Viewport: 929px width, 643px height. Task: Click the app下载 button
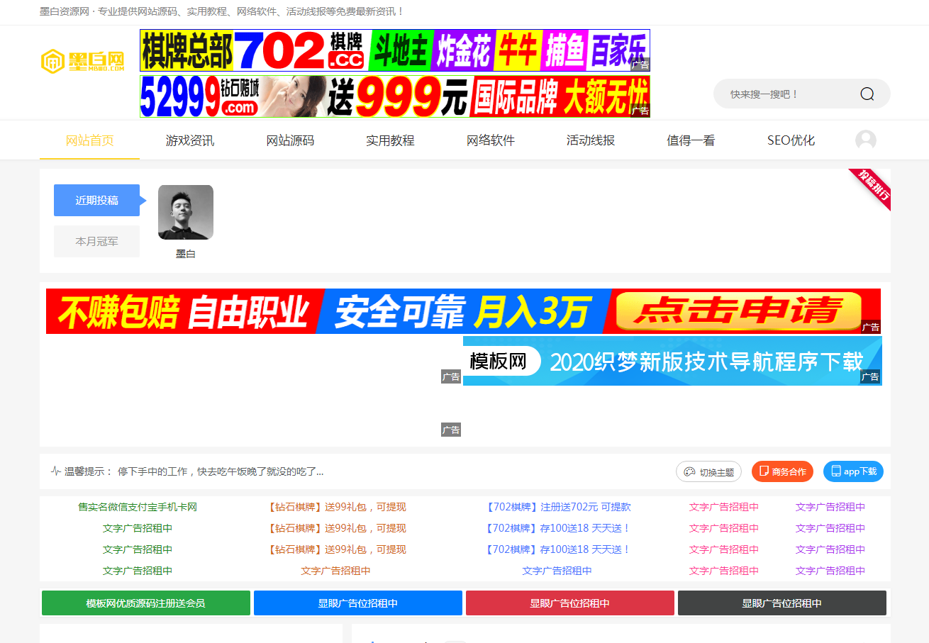click(853, 471)
